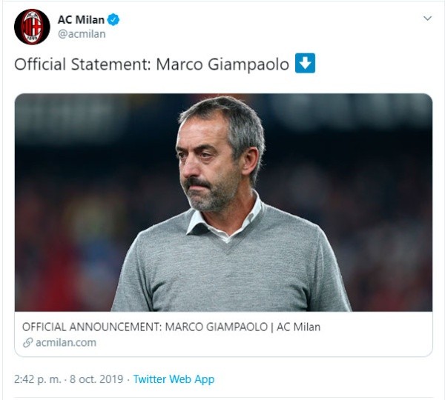The height and width of the screenshot is (400, 445).
Task: Open the AC Milan profile display name
Action: (81, 19)
